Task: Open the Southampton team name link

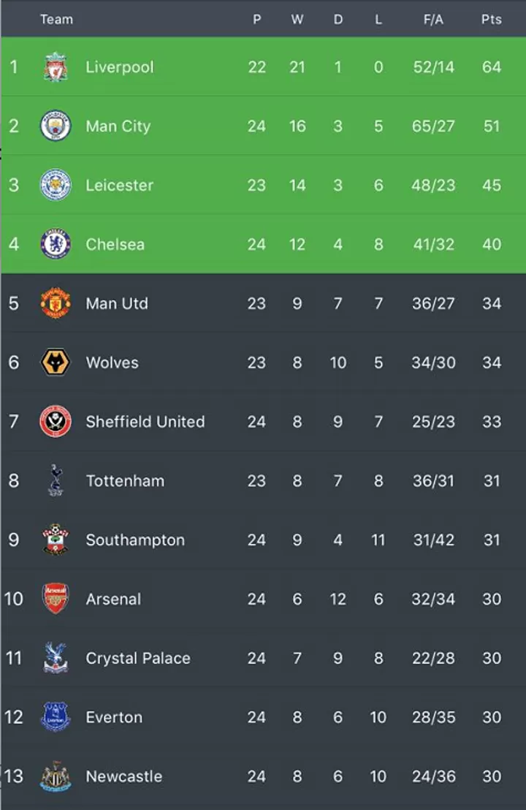Action: [135, 540]
